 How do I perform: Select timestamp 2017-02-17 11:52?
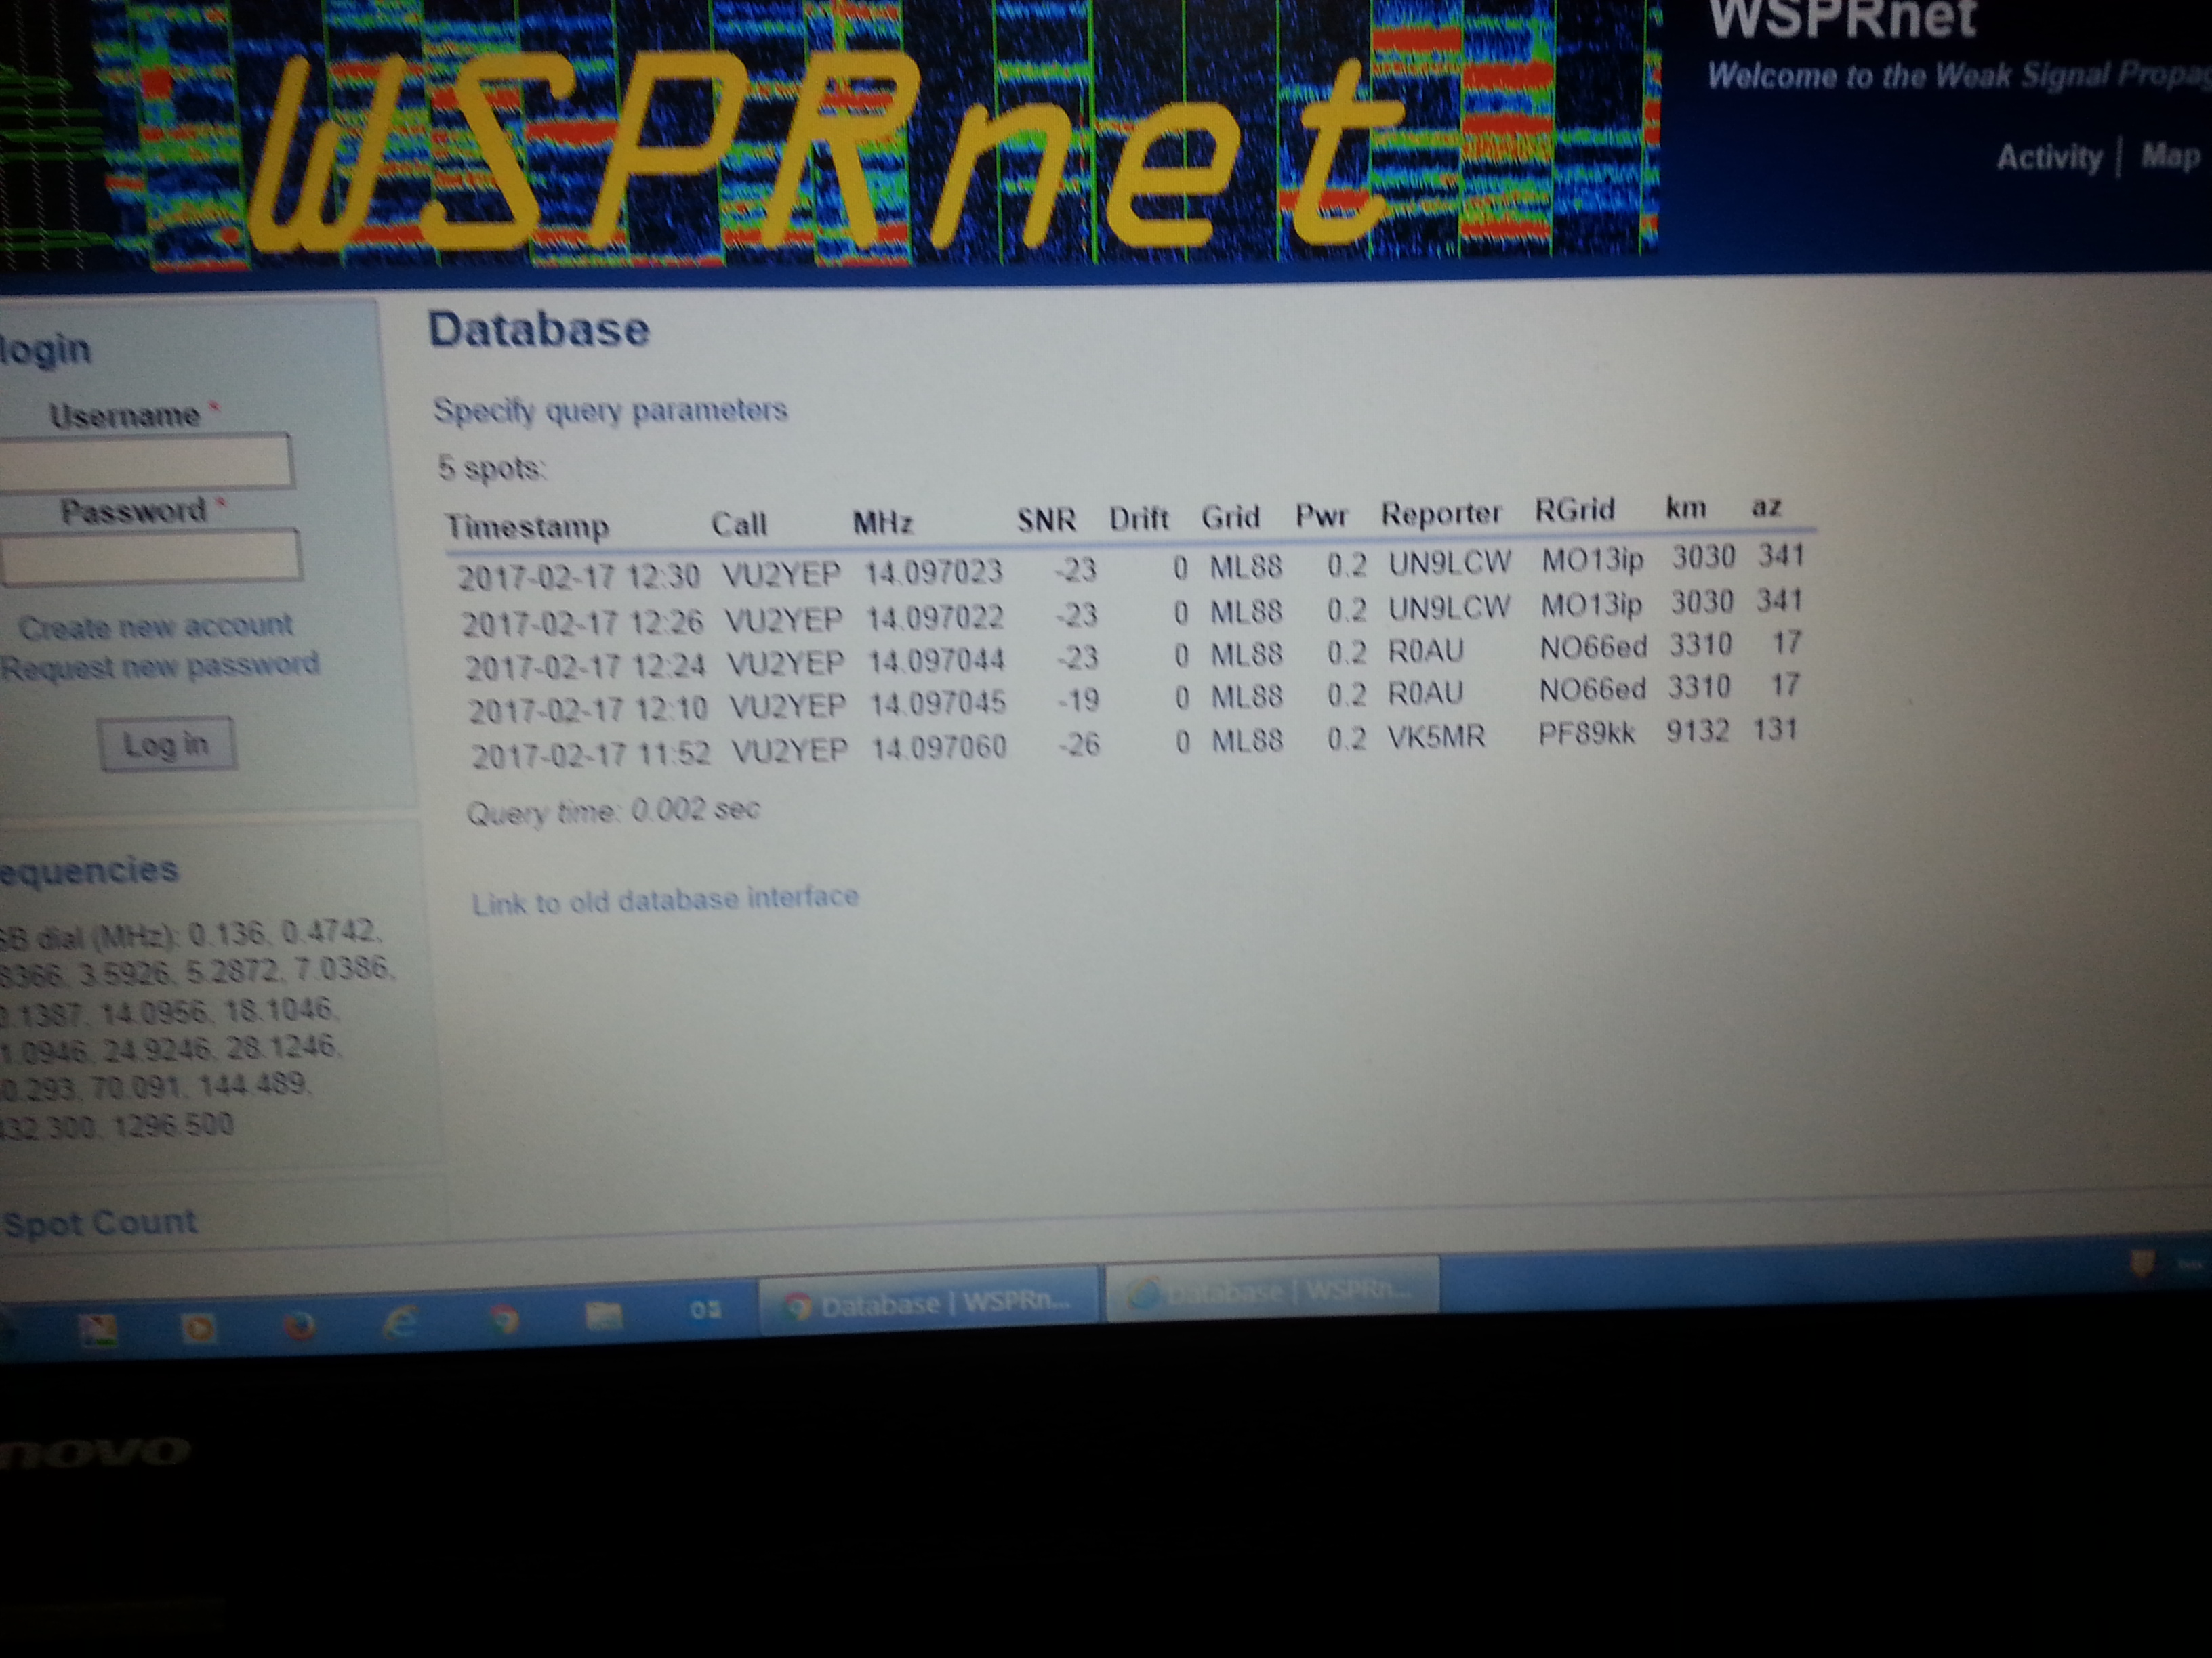[591, 754]
